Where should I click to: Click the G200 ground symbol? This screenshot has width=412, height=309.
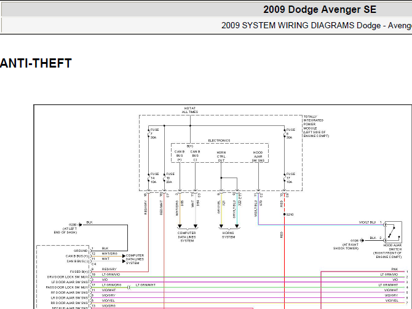pyautogui.click(x=80, y=225)
